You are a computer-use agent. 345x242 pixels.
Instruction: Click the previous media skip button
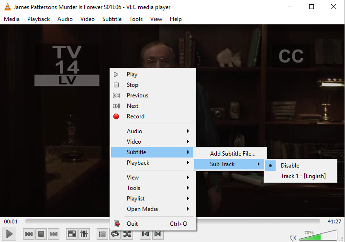(29, 234)
